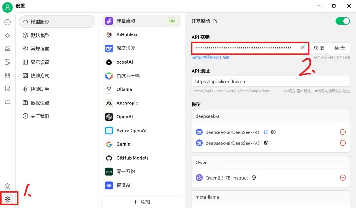Image resolution: width=356 pixels, height=208 pixels.
Task: Remove deepseek-ai/DeepSeek-V3 model
Action: [x=343, y=143]
